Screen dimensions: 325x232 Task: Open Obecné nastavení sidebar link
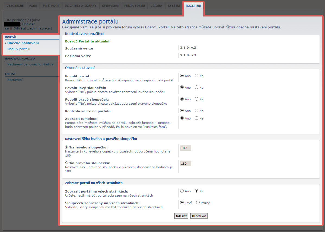point(23,43)
